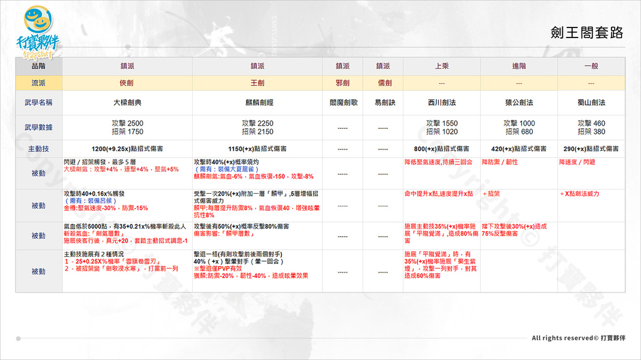Viewport: 641px width, 360px height.
Task: Click the 進階 grade header
Action: (x=519, y=66)
